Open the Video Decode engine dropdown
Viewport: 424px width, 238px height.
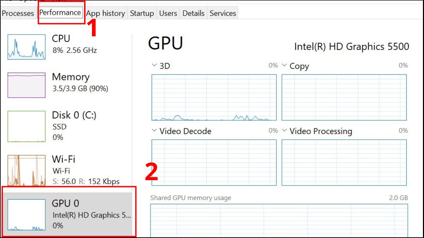[x=154, y=131]
